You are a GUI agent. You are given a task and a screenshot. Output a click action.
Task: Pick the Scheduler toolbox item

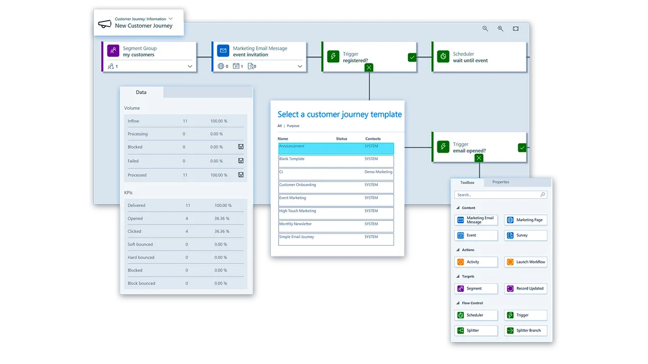coord(476,315)
